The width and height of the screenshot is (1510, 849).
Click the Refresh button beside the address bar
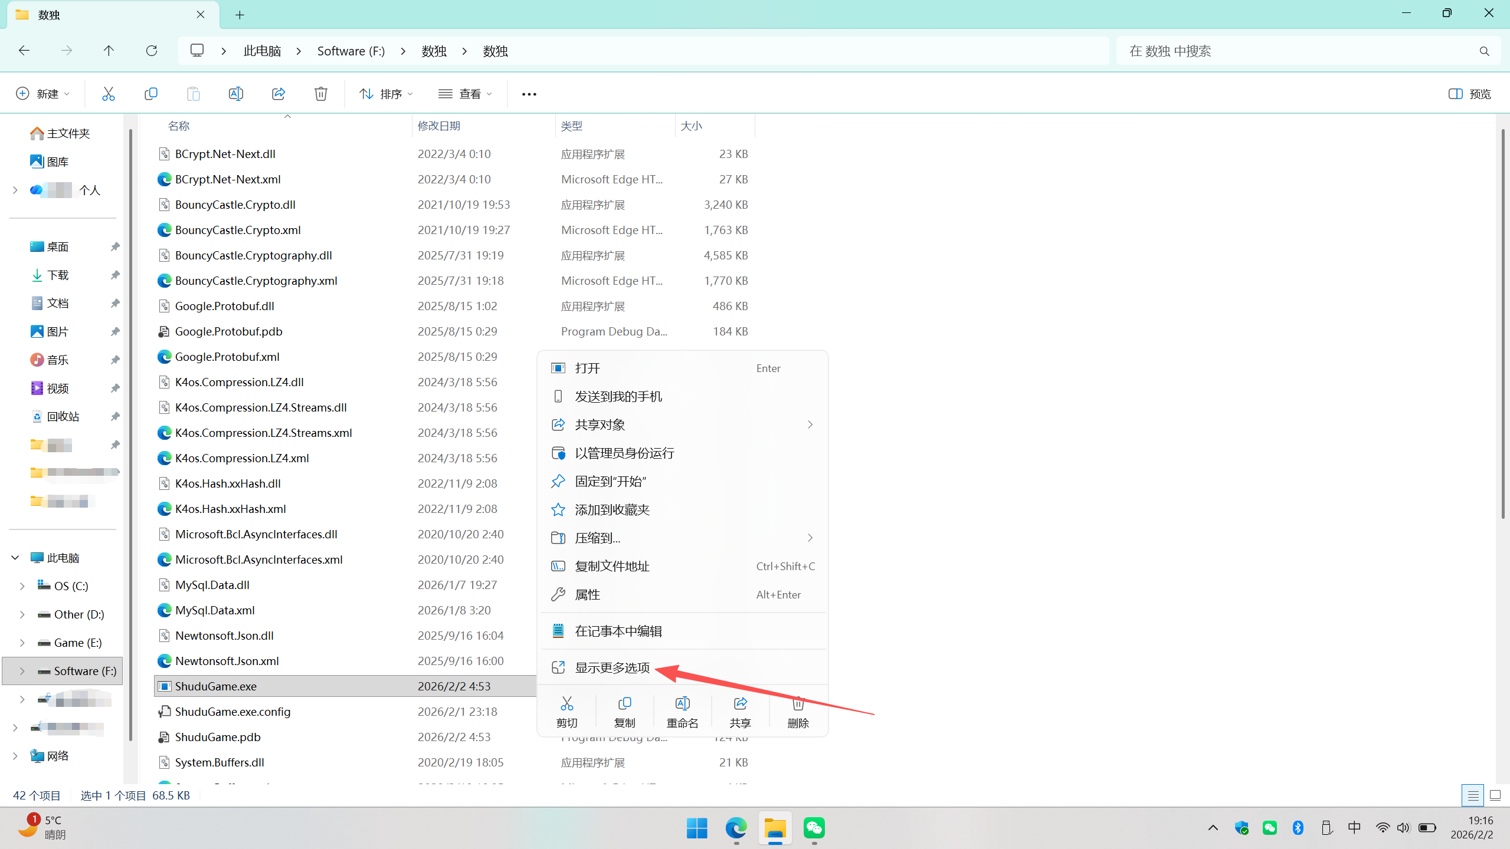pyautogui.click(x=152, y=51)
